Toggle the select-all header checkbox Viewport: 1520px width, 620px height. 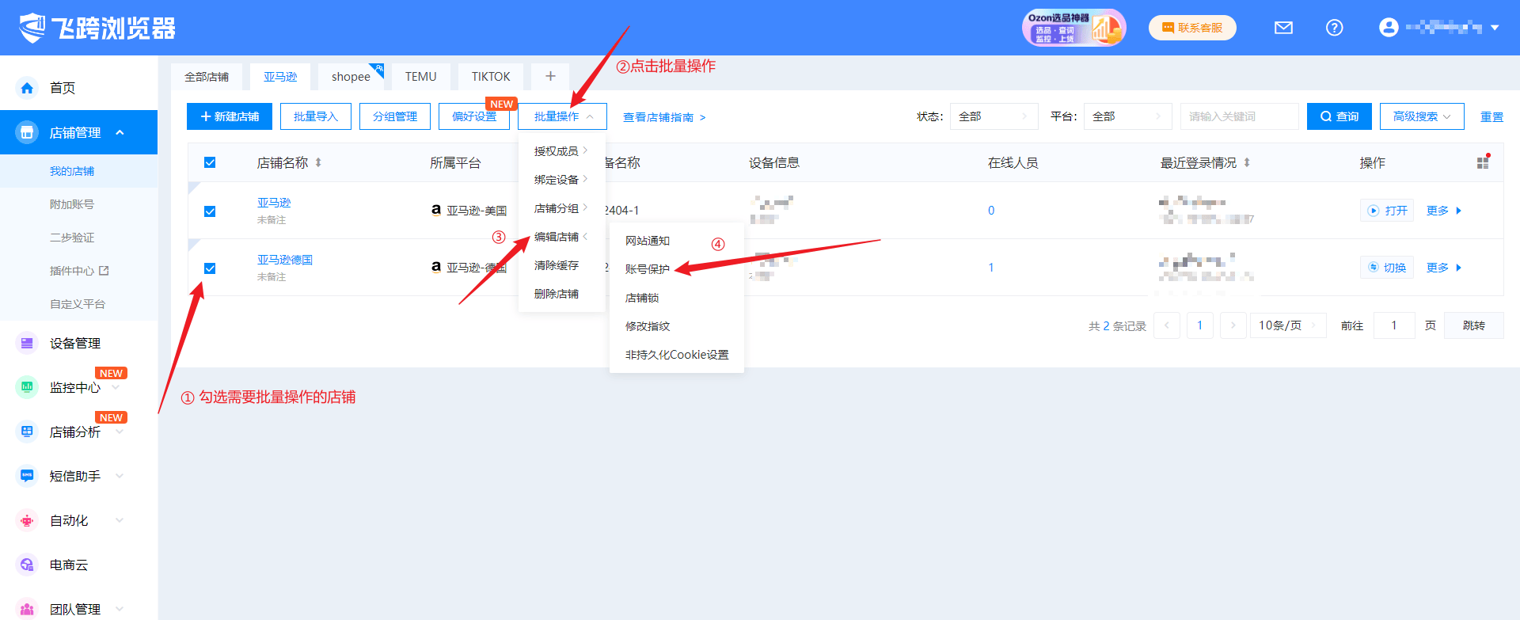[x=210, y=162]
